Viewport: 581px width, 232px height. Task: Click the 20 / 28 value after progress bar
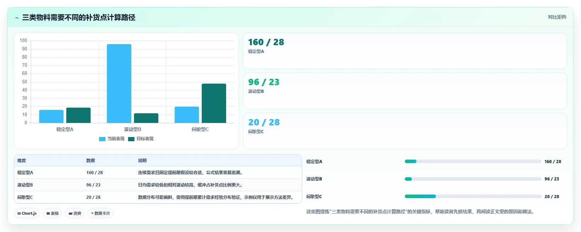[552, 197]
